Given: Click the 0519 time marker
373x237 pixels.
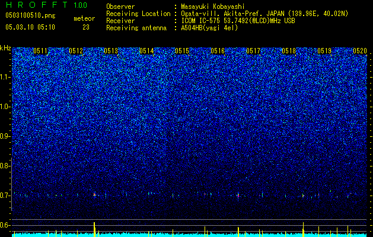Looking at the screenshot, I should click(324, 51).
